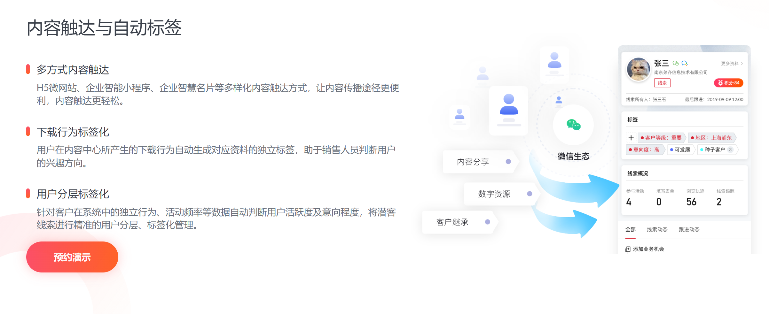
Task: Click the 下载行为标签化 heading
Action: [x=73, y=132]
